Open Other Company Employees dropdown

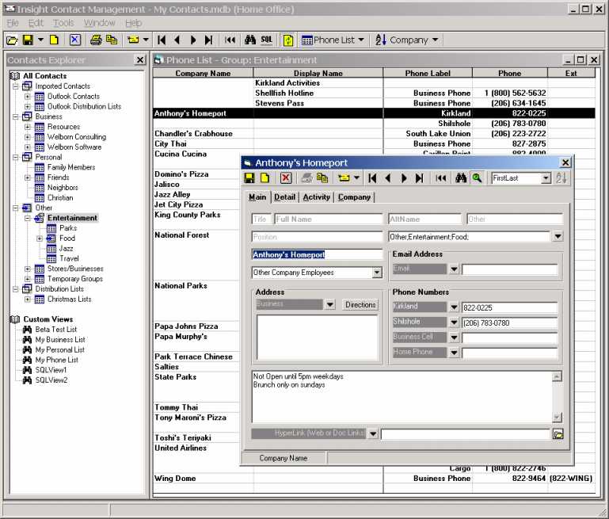coord(377,273)
